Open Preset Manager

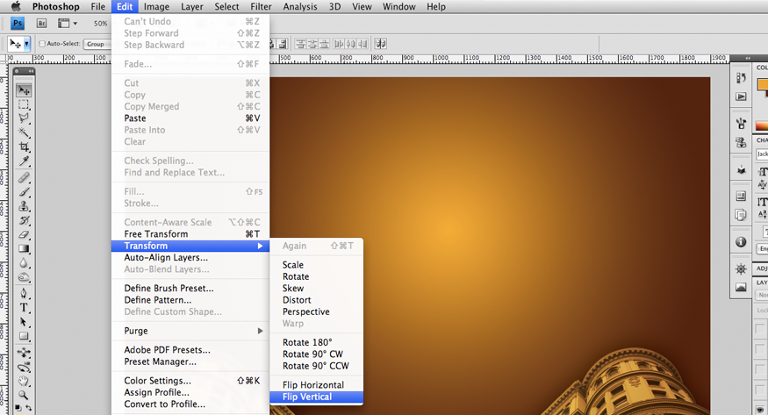click(x=190, y=361)
